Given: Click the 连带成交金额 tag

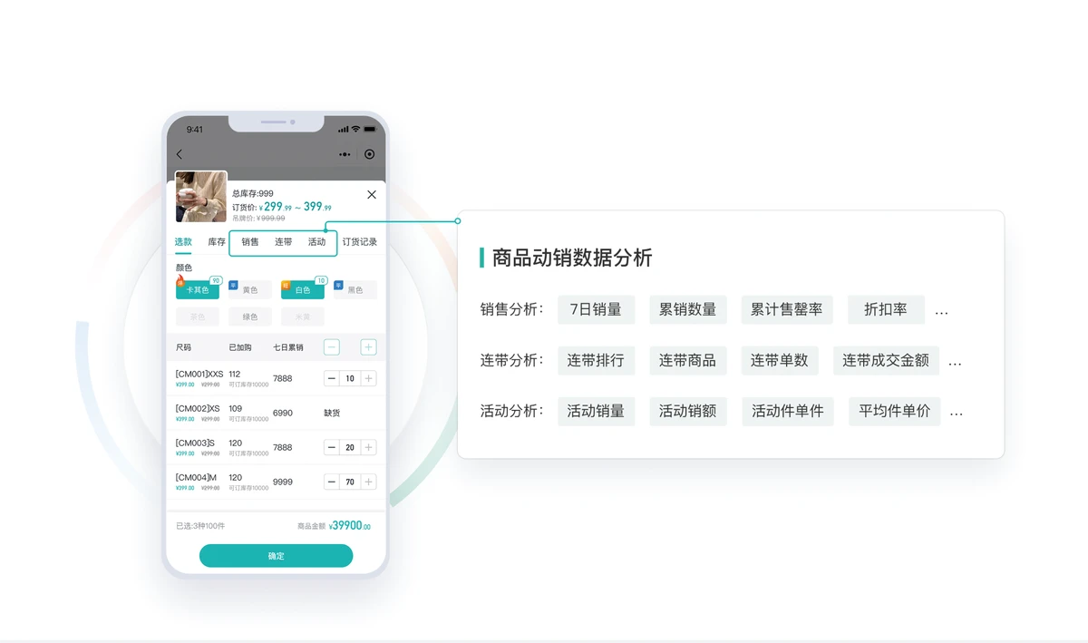Looking at the screenshot, I should [x=886, y=361].
